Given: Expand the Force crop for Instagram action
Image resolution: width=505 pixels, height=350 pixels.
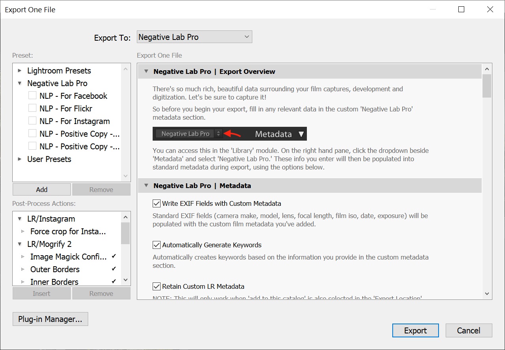Looking at the screenshot, I should tap(23, 231).
